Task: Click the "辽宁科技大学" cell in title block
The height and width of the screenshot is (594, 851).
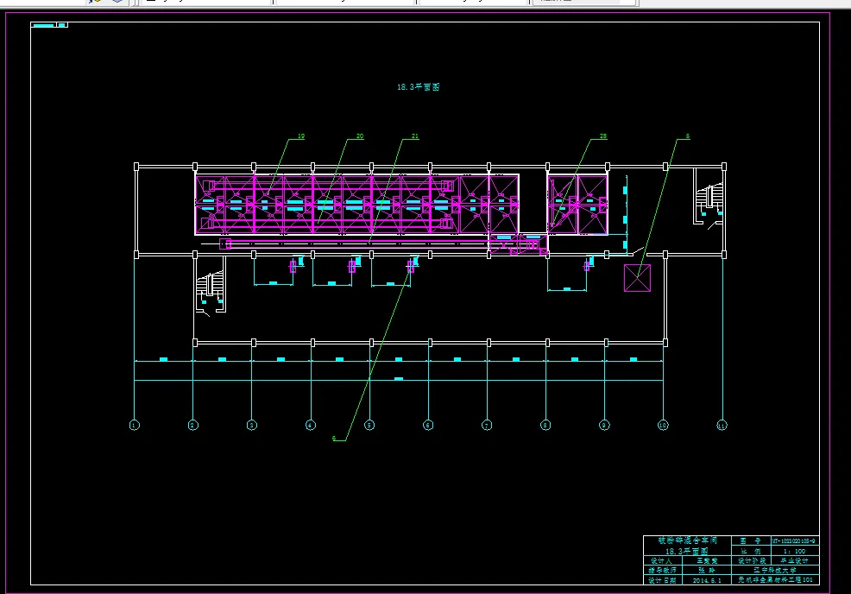Action: (x=775, y=570)
